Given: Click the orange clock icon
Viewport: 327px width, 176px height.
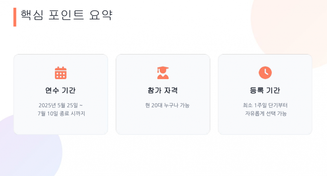Looking at the screenshot, I should (265, 73).
